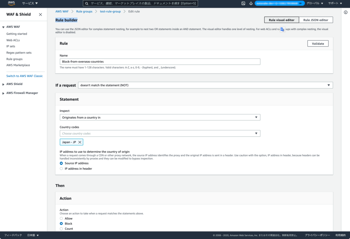
Task: Open the If a request dropdown
Action: [x=205, y=85]
